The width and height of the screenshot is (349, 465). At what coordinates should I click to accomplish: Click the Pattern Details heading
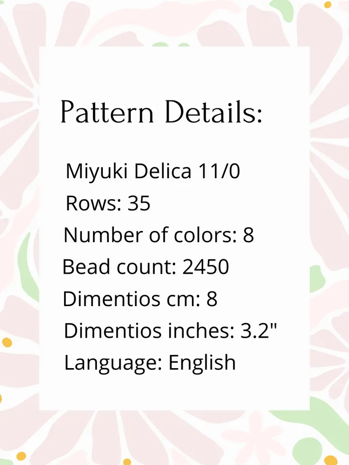pyautogui.click(x=162, y=112)
